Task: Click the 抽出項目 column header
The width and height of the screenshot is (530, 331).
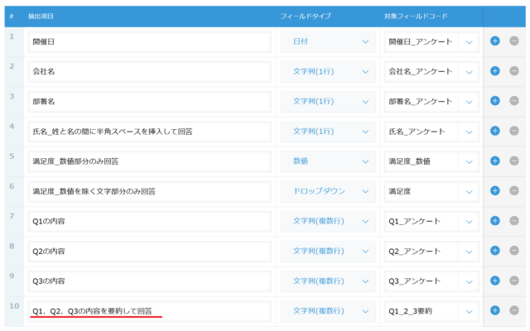Action: [41, 17]
